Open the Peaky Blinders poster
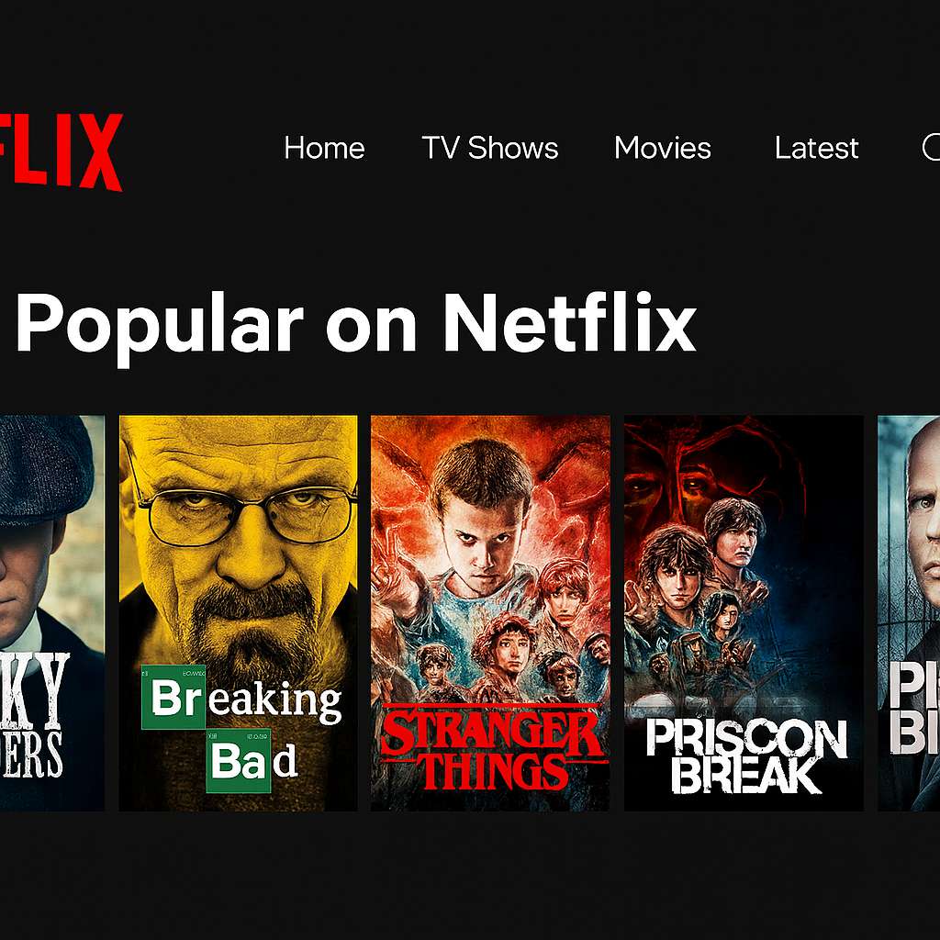The width and height of the screenshot is (940, 940). point(52,612)
